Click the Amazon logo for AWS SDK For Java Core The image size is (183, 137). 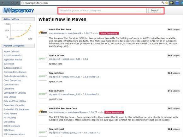[x=43, y=111]
